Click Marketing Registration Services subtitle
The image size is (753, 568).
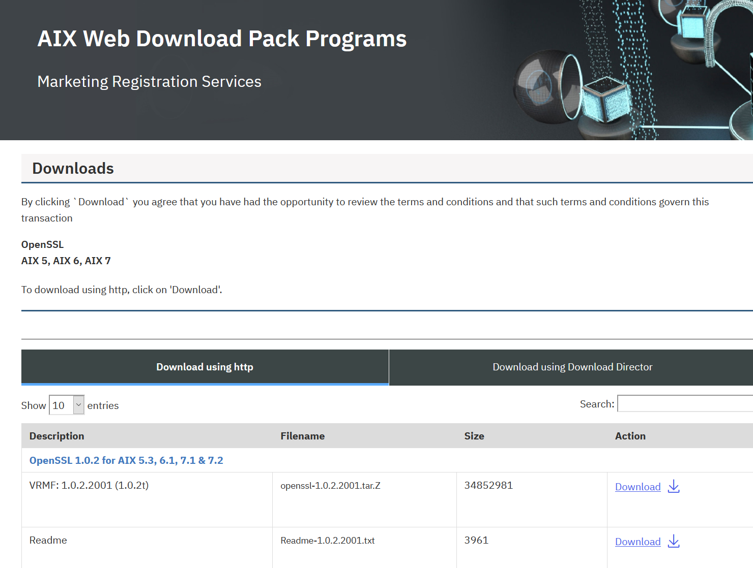coord(149,81)
